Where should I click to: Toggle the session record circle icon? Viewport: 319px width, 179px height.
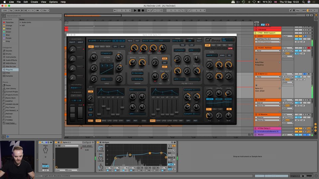(x=161, y=10)
